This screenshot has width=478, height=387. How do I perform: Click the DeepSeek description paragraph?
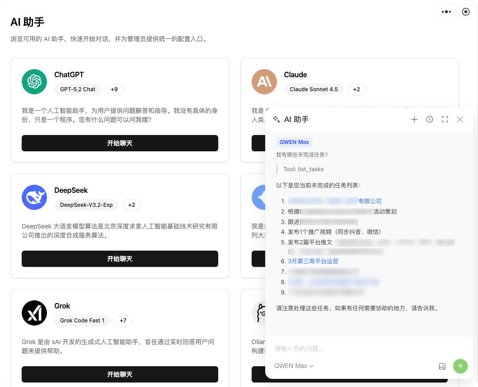click(119, 231)
